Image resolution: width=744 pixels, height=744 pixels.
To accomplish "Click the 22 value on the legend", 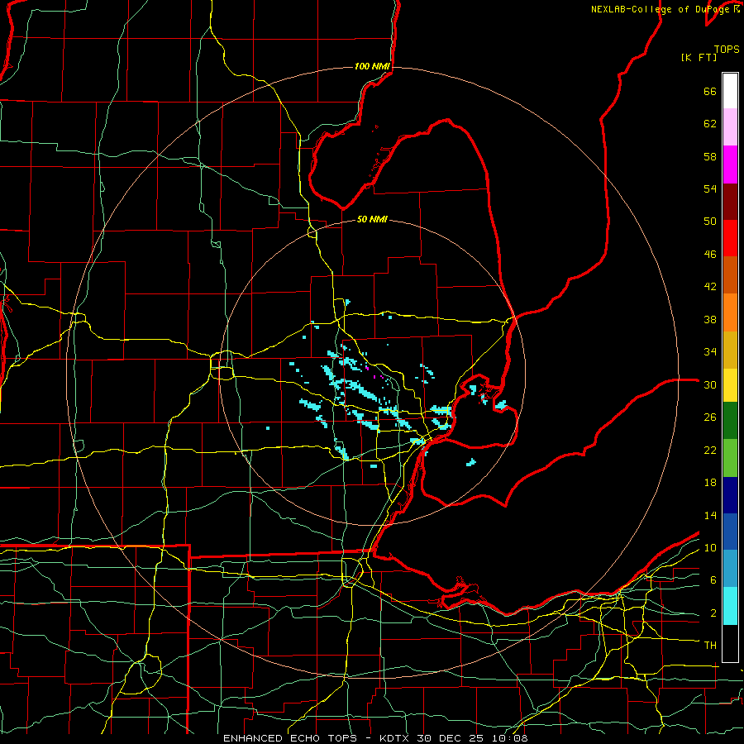I will click(x=710, y=451).
